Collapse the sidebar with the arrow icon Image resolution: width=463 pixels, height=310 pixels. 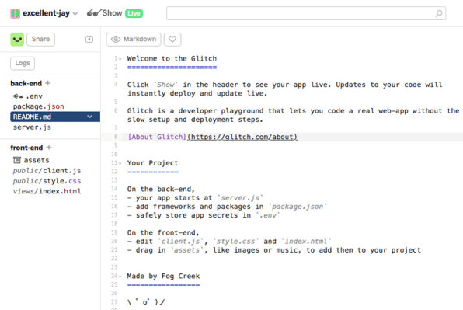(x=89, y=40)
